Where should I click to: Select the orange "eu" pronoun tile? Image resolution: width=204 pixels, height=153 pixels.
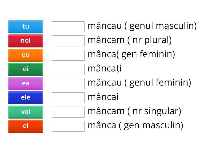25,55
